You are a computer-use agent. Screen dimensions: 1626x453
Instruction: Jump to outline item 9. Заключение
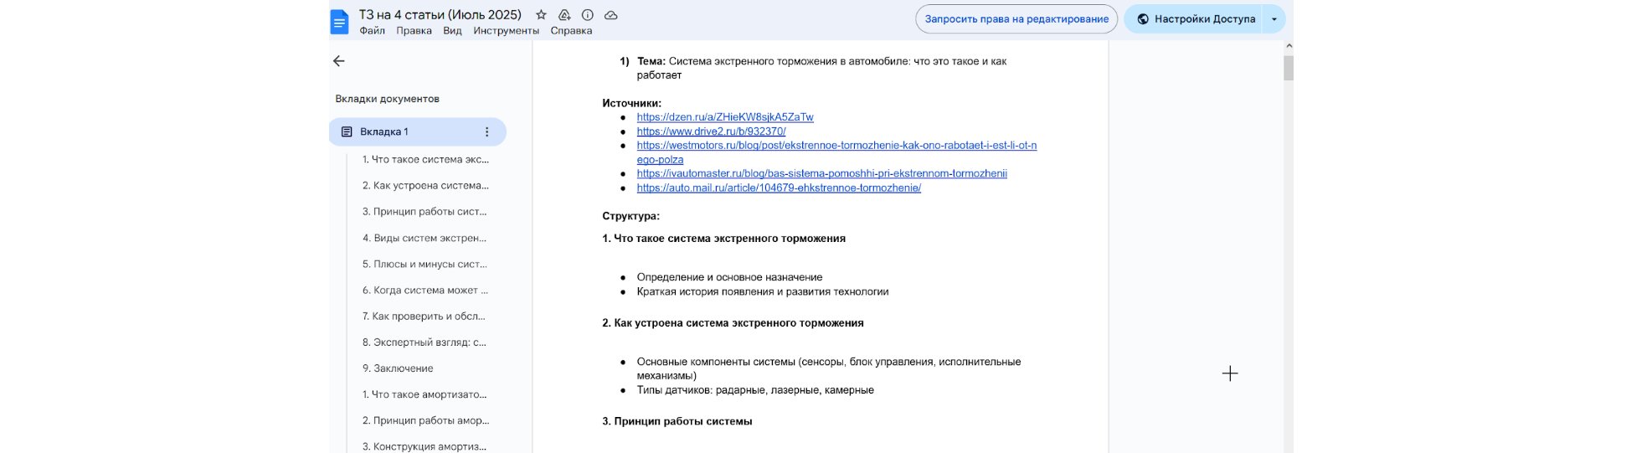(398, 368)
